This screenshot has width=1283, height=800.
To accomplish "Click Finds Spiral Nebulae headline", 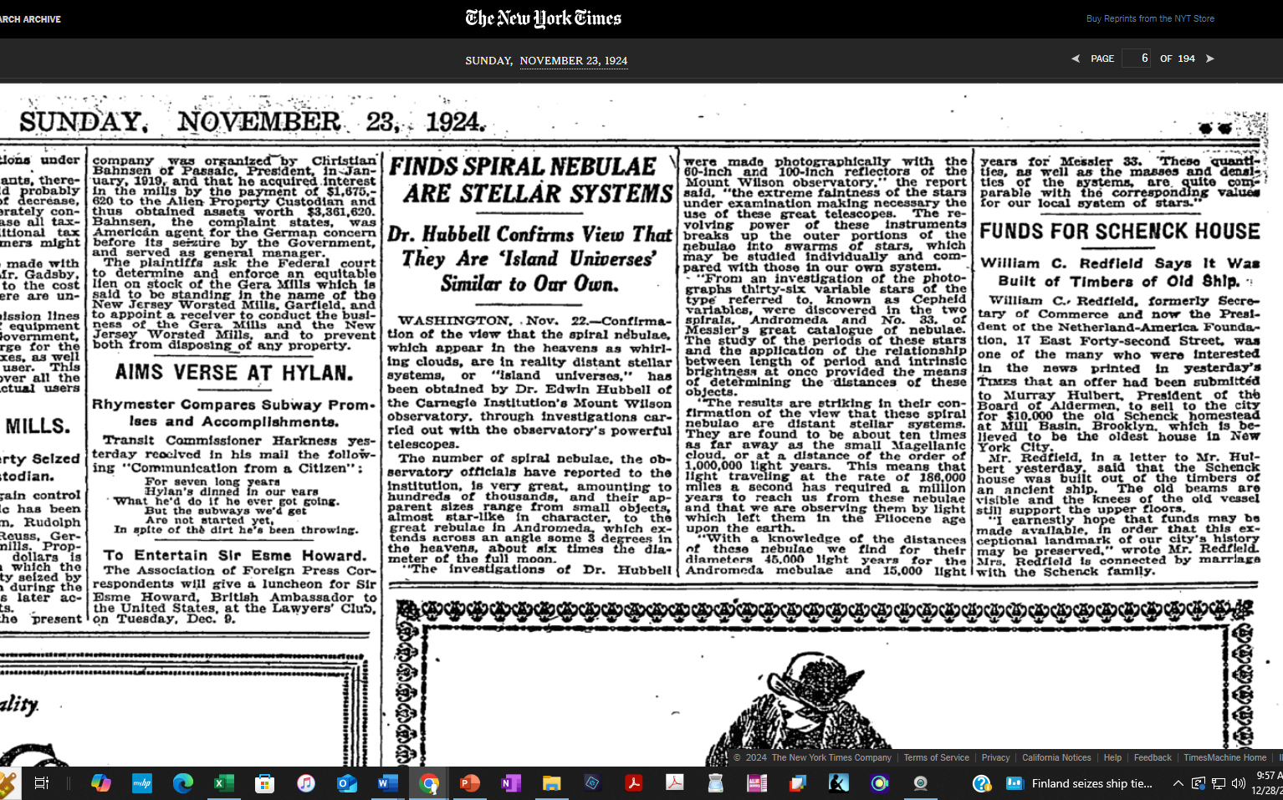I will click(530, 179).
